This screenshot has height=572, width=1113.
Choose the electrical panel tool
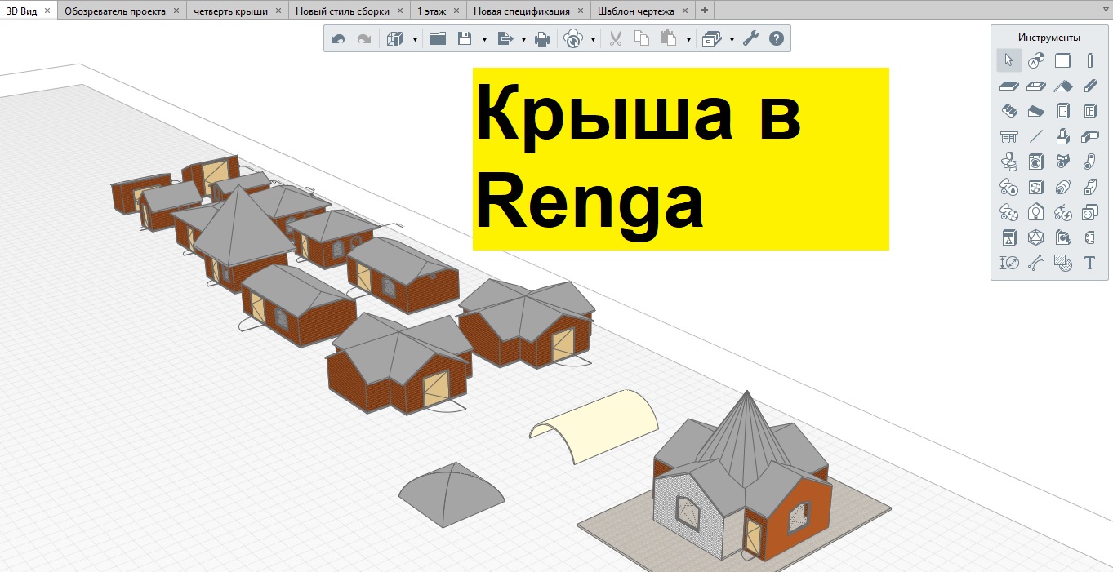pos(1009,237)
